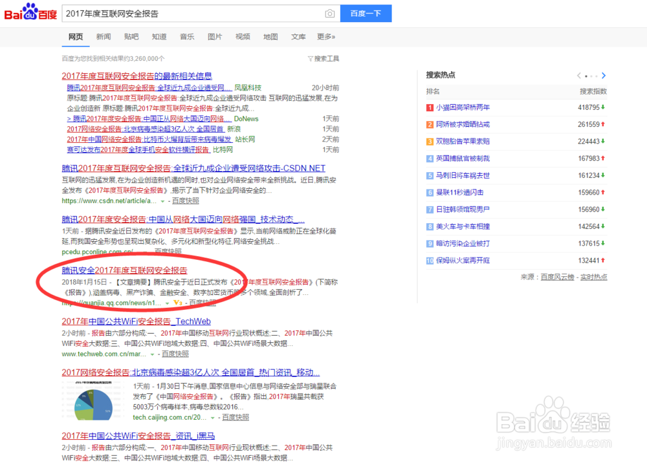Click hot search 英国捕鼠官被制裁
The image size is (647, 465).
pyautogui.click(x=463, y=158)
